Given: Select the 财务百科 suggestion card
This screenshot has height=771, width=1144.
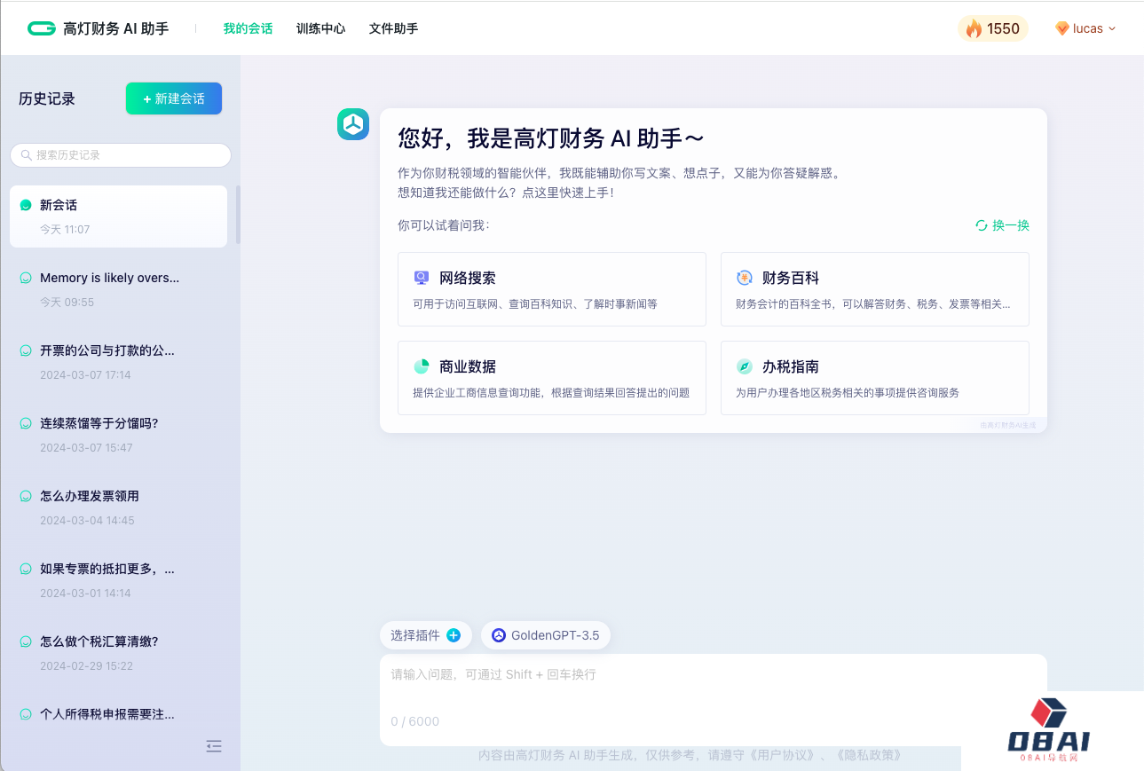Looking at the screenshot, I should click(875, 289).
